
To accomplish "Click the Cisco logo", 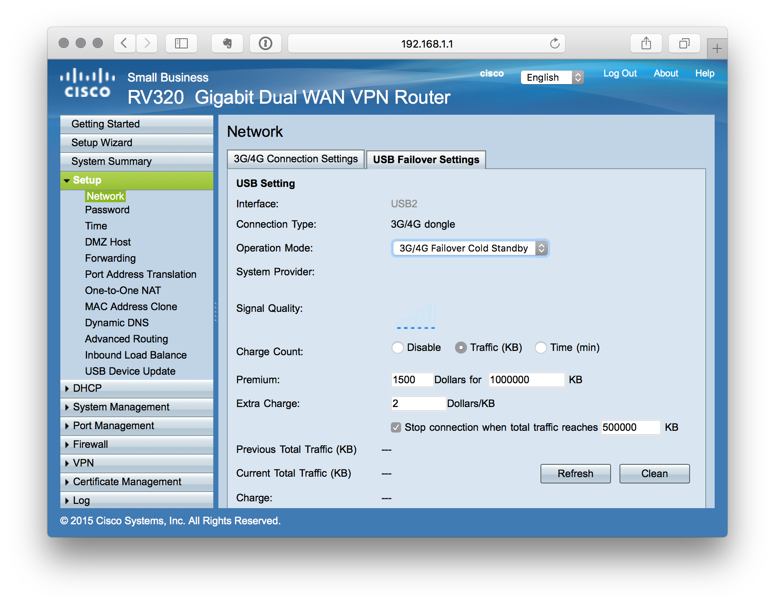I will pyautogui.click(x=87, y=83).
